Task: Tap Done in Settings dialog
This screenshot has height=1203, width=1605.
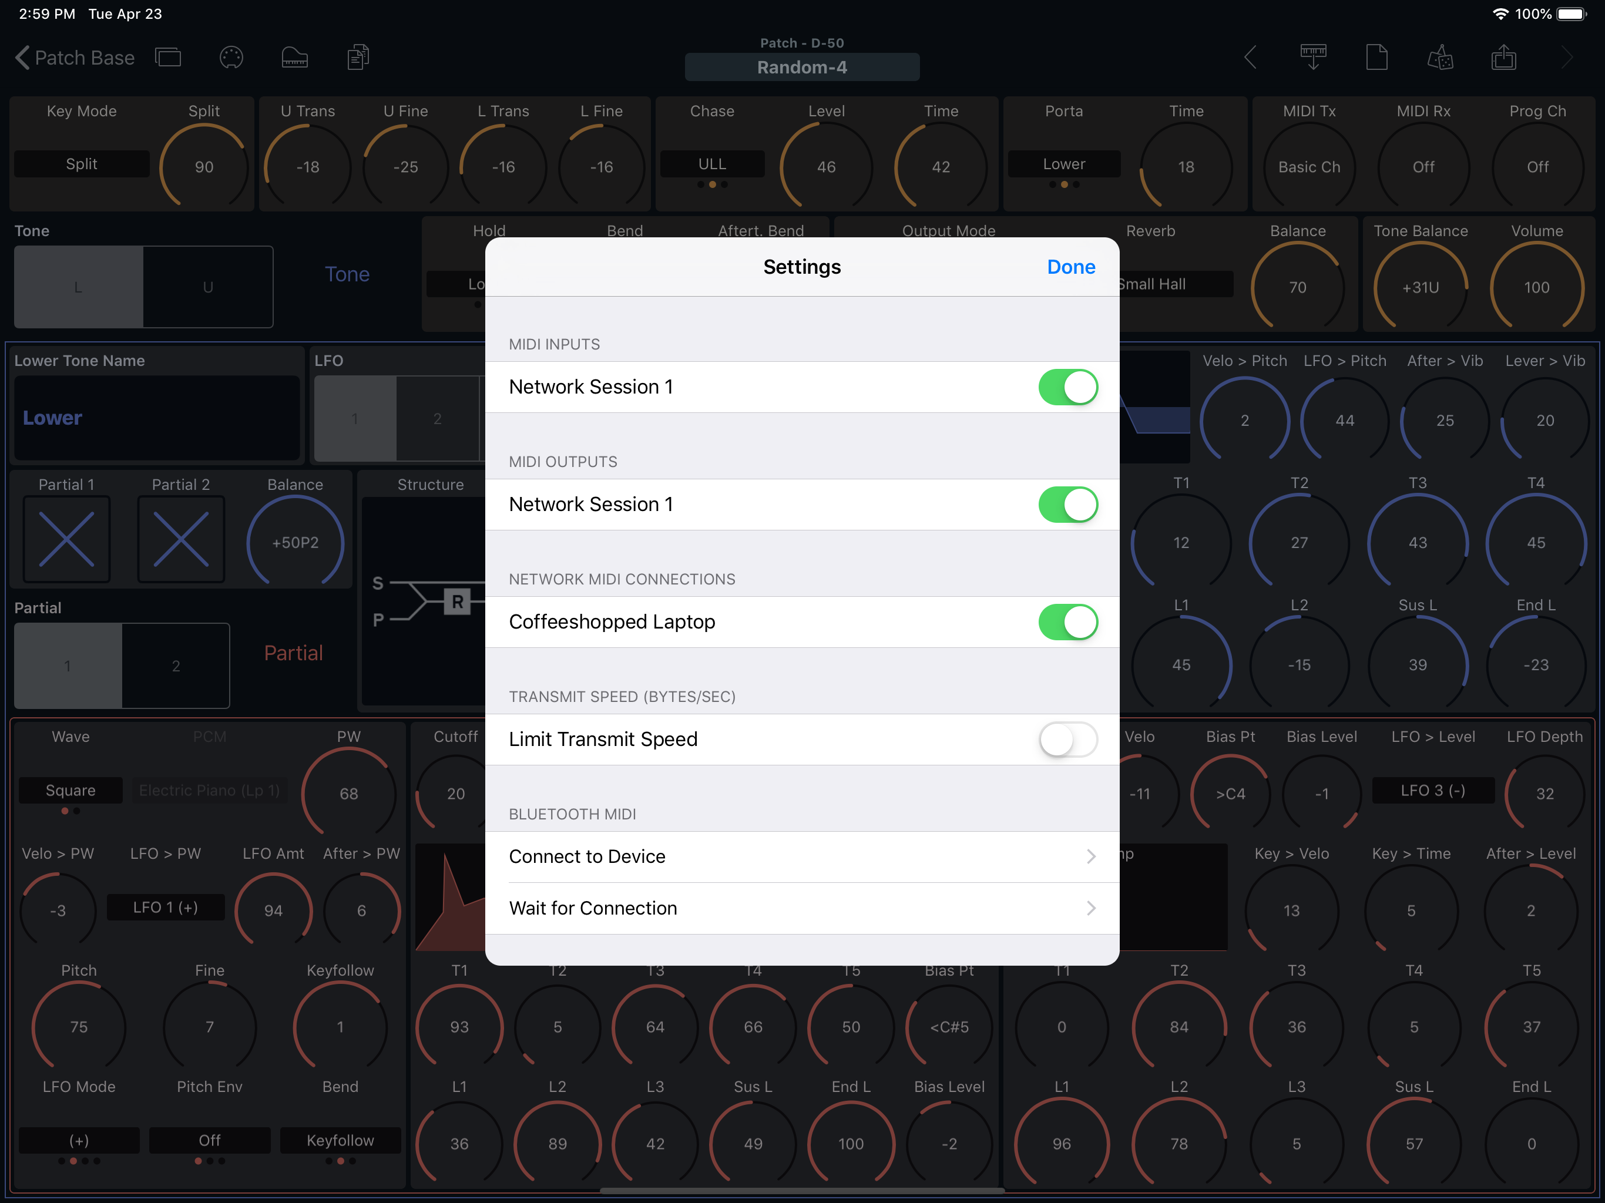Action: [1070, 267]
